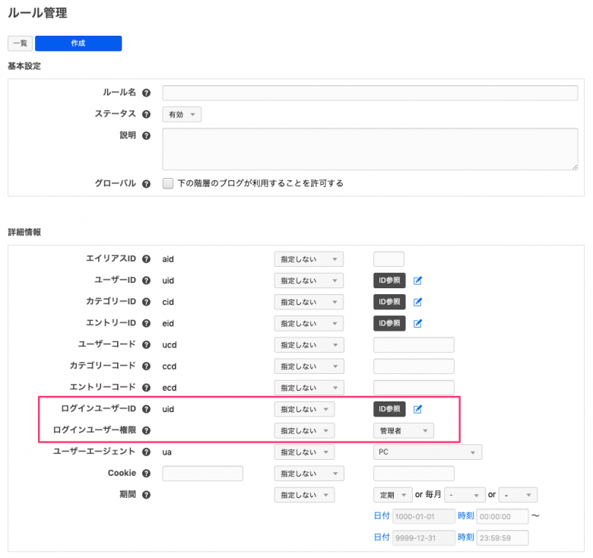
Task: Open the 定期 period type dropdown
Action: tap(392, 495)
